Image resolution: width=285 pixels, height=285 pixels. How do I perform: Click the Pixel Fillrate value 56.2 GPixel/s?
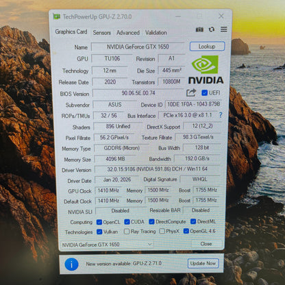tap(114, 137)
